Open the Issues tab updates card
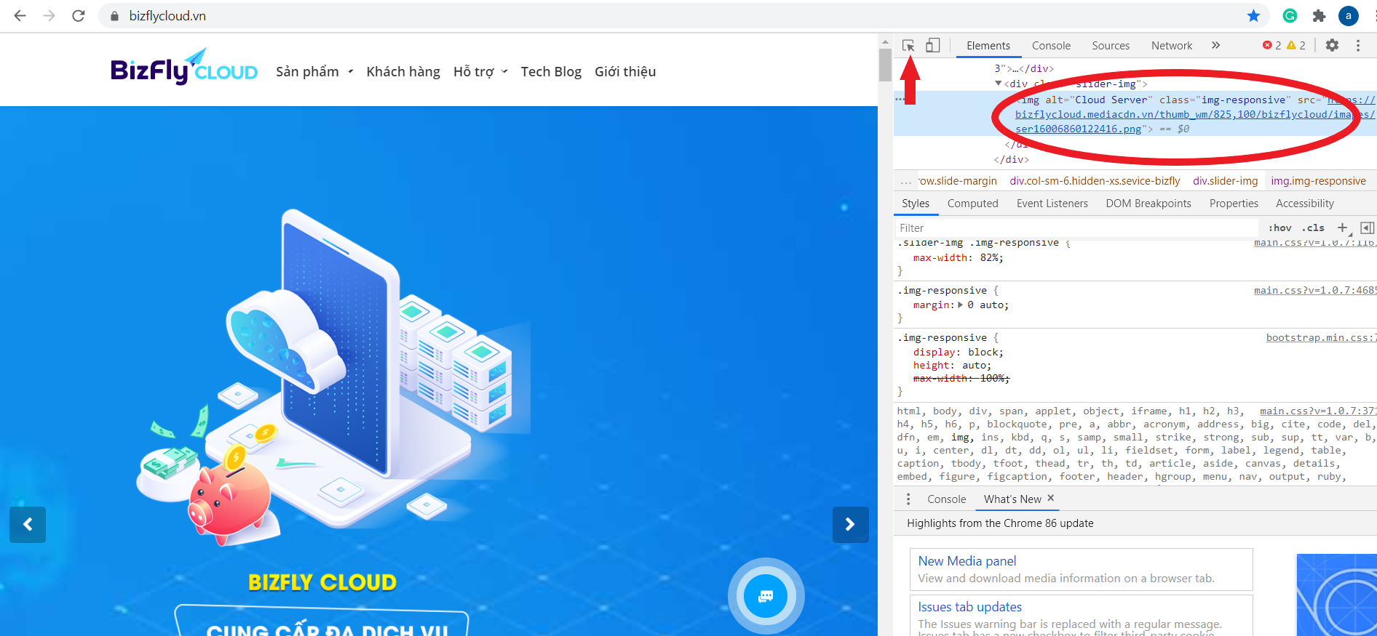 click(x=1081, y=616)
